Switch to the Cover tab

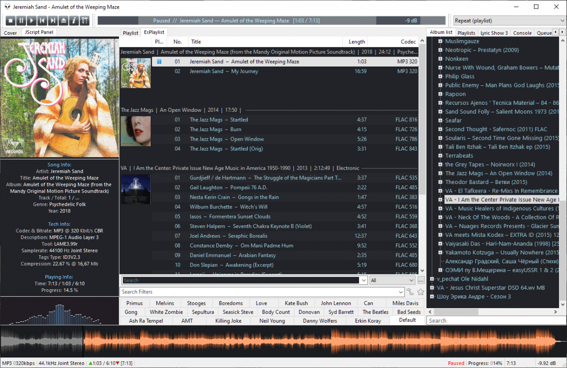pyautogui.click(x=10, y=33)
